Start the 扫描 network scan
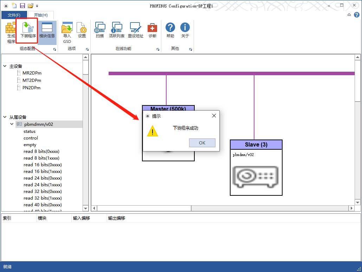Image resolution: width=362 pixels, height=272 pixels. point(100,31)
